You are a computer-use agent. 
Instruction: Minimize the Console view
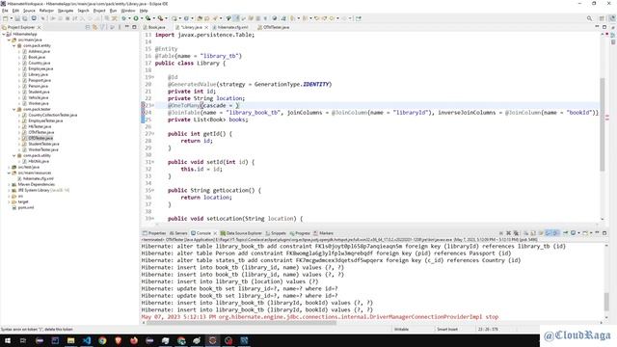pyautogui.click(x=597, y=233)
